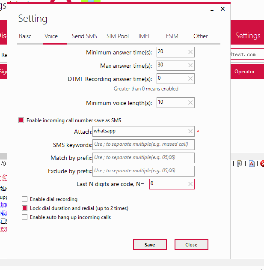Click the Operator column header in background

(244, 72)
